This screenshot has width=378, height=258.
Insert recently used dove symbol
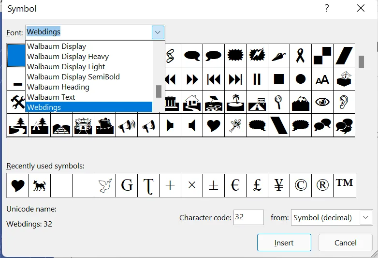(x=105, y=185)
